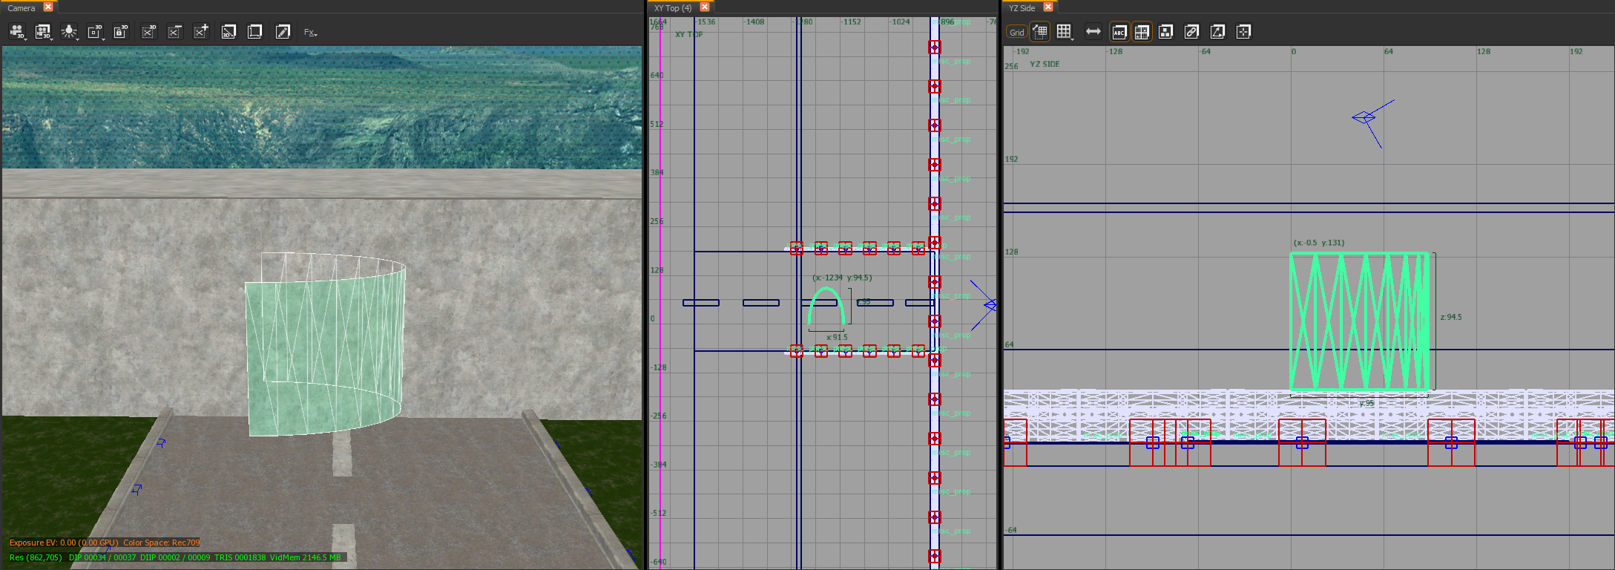Click the chain link icon
Viewport: 1615px width, 570px height.
(x=1191, y=32)
